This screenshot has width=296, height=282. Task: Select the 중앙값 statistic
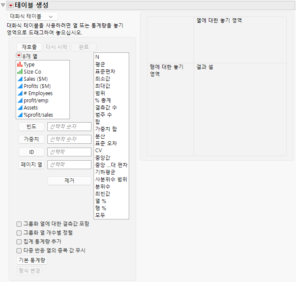click(111, 158)
